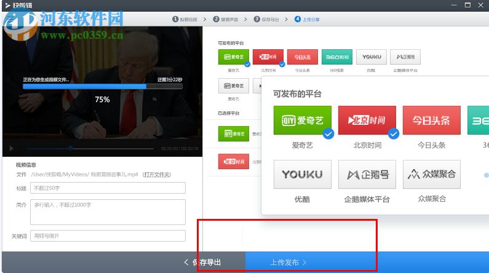Maximize the 快剪辑 window

[x=467, y=5]
